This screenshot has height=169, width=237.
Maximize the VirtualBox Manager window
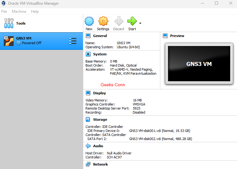216,3
